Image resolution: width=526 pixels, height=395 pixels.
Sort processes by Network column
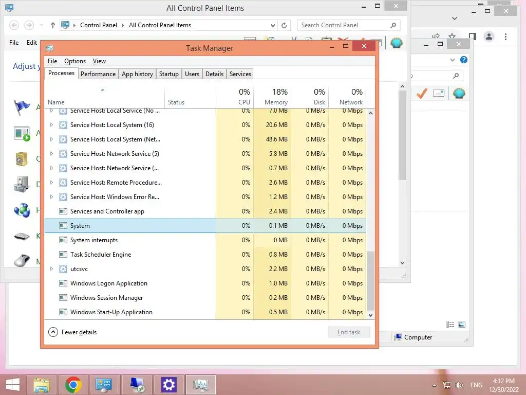[x=348, y=97]
